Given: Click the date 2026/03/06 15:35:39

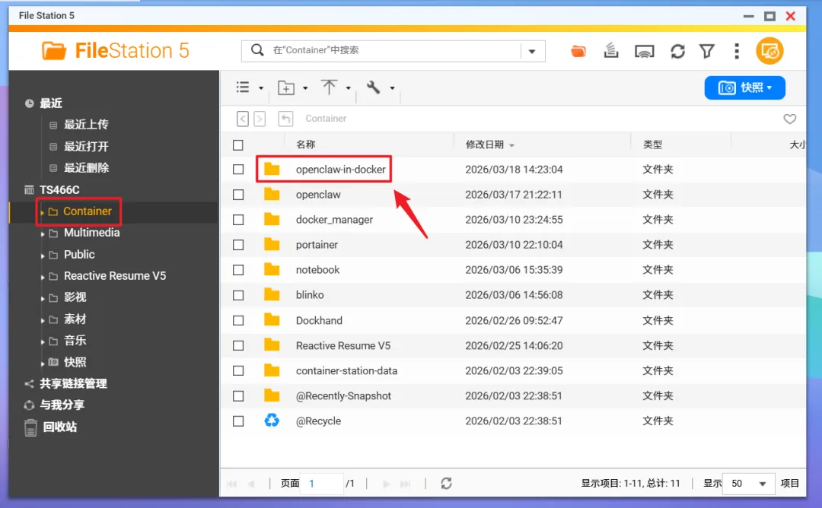Looking at the screenshot, I should tap(514, 270).
